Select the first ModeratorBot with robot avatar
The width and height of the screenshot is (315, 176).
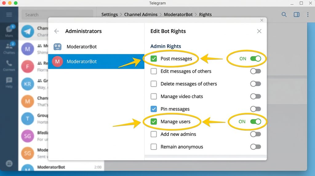pos(82,47)
